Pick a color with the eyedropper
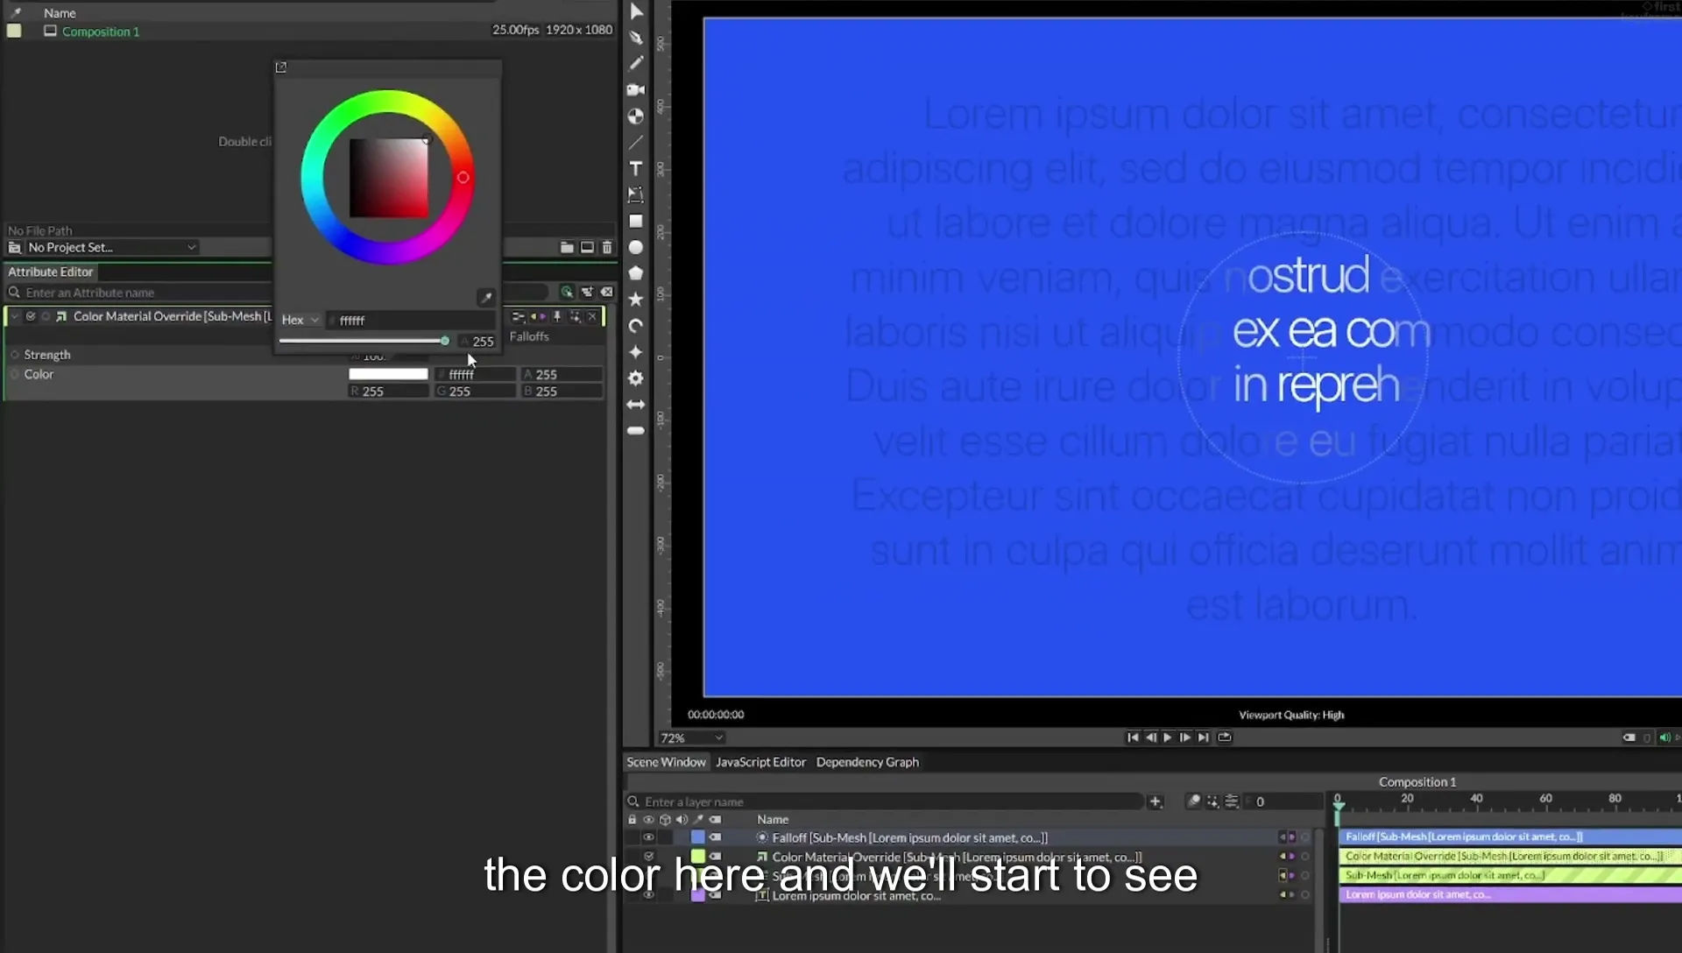The width and height of the screenshot is (1682, 953). pyautogui.click(x=486, y=298)
